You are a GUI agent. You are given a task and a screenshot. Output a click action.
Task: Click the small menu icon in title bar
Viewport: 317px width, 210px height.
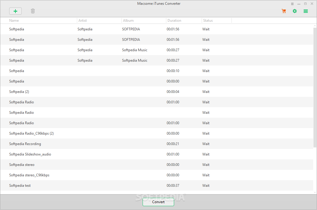[292, 4]
